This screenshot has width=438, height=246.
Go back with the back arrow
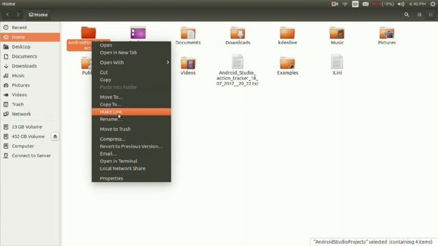[x=8, y=14]
